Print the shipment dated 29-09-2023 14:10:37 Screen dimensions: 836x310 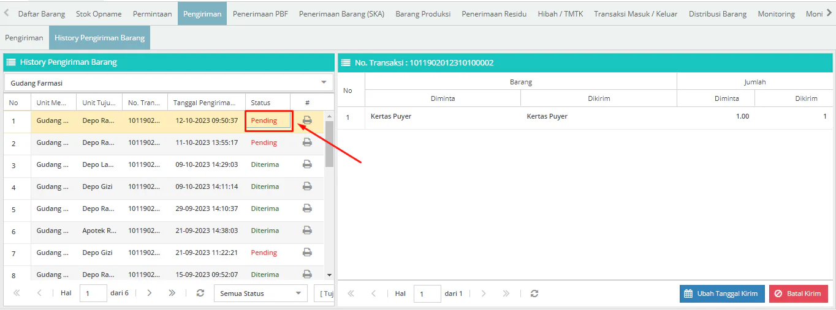(x=307, y=209)
